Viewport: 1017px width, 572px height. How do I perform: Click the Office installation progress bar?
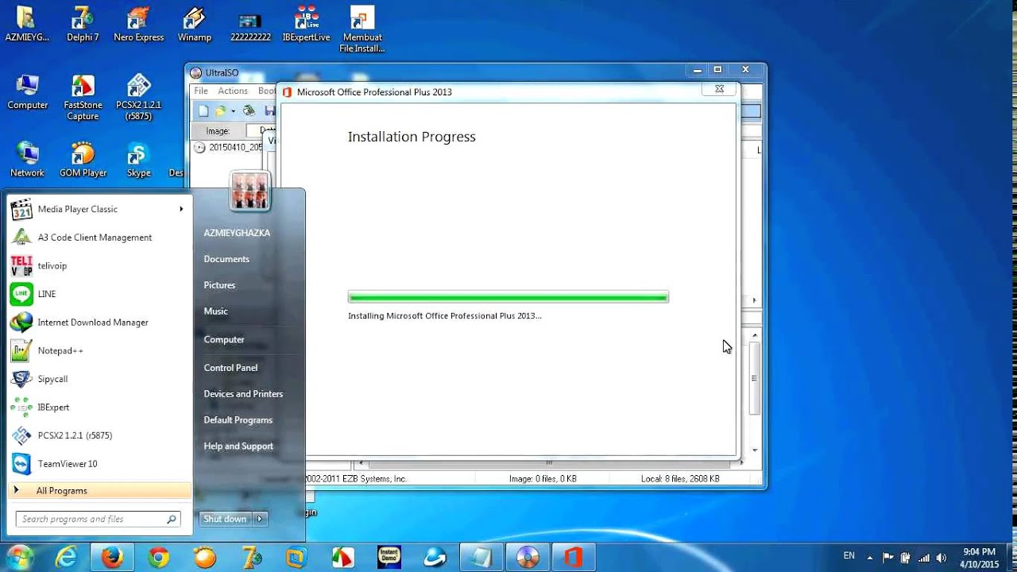tap(508, 297)
